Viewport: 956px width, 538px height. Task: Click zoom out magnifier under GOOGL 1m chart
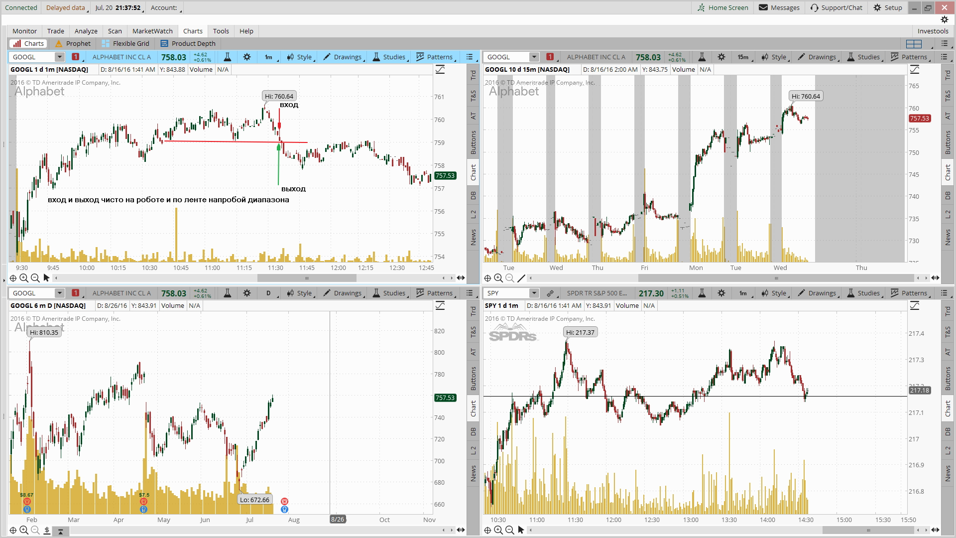coord(35,278)
